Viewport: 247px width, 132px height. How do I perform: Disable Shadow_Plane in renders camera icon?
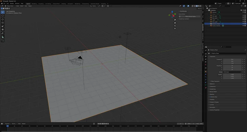click(245, 24)
